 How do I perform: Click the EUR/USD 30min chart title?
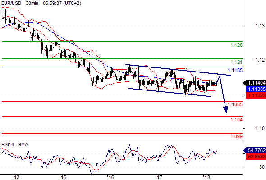click(41, 4)
